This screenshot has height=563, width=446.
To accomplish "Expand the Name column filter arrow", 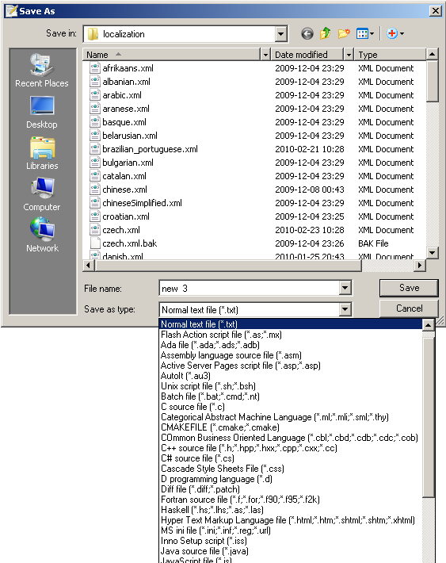I will [265, 55].
